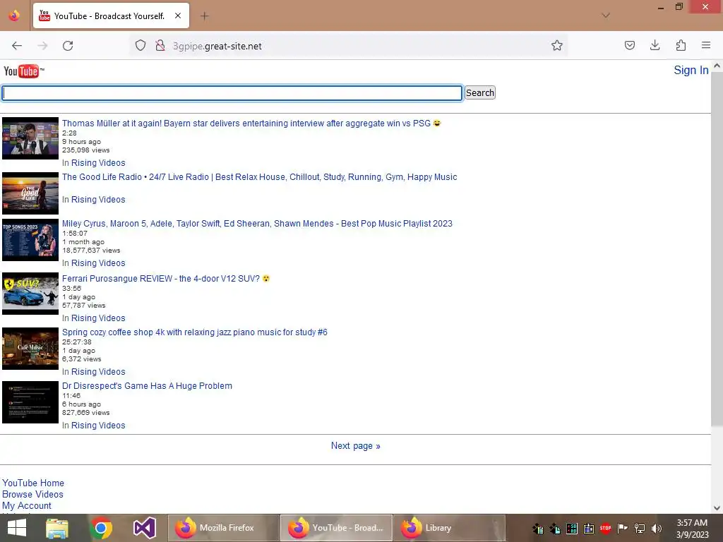Click the forward navigation arrow
Viewport: 723px width, 542px height.
tap(42, 46)
